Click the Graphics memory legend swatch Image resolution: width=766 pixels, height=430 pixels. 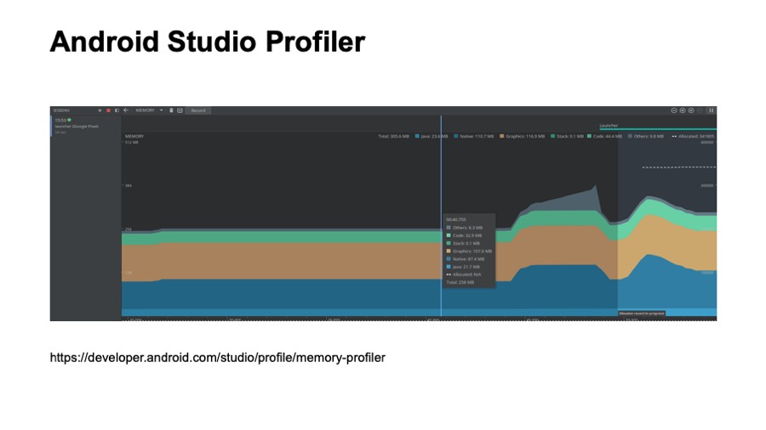501,136
